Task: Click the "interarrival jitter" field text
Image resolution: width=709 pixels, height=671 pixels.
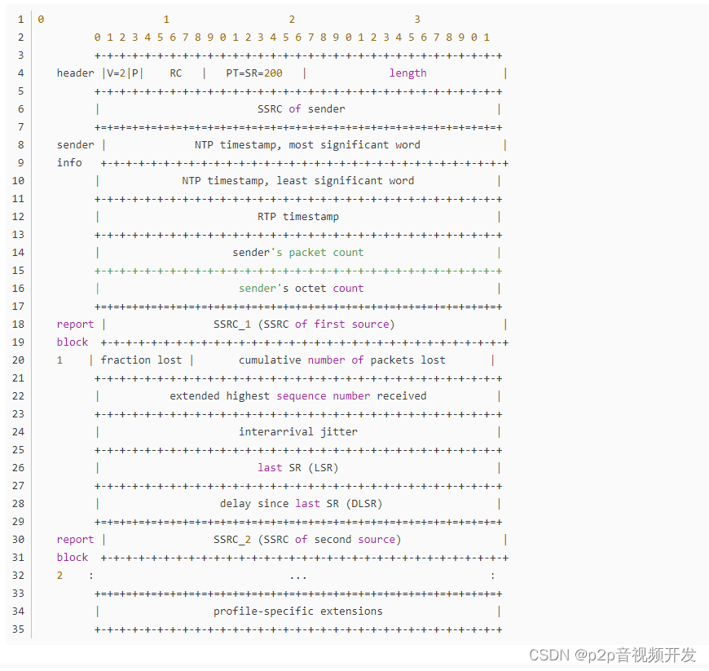Action: point(300,431)
